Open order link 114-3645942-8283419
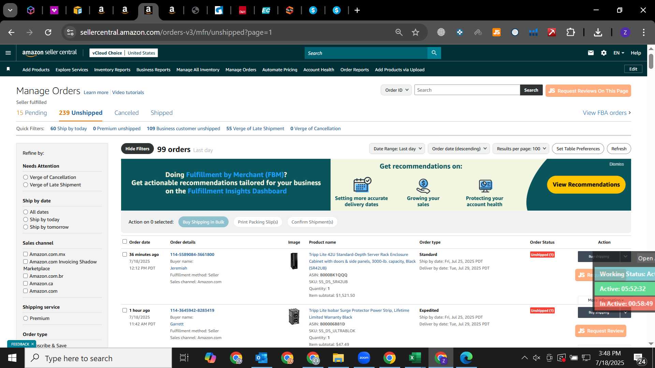 [x=192, y=310]
